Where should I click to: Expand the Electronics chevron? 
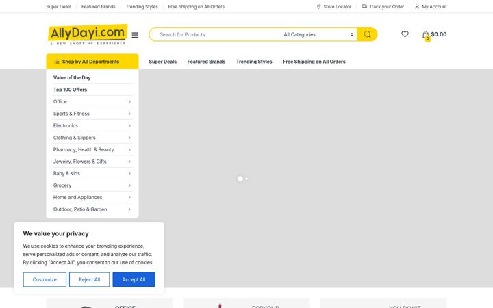click(x=129, y=125)
